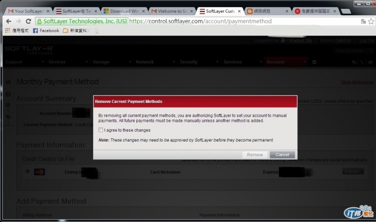
Task: Click the Search Portal magnifier icon
Action: (371, 51)
